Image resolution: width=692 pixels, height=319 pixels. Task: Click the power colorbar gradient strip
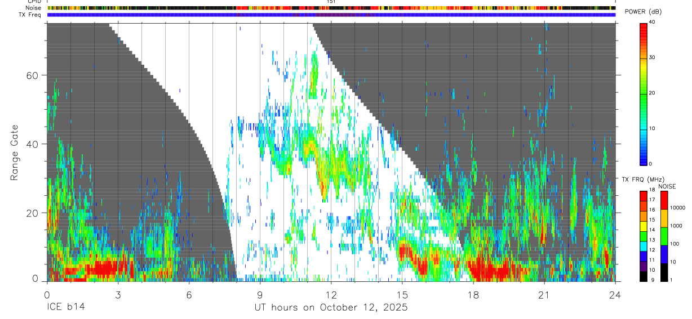point(644,93)
